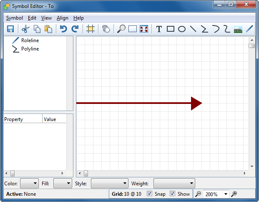259x202 pixels.
Task: Open the Color dropdown
Action: (x=29, y=183)
